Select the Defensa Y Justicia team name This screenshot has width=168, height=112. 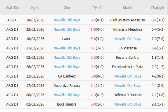127,95
